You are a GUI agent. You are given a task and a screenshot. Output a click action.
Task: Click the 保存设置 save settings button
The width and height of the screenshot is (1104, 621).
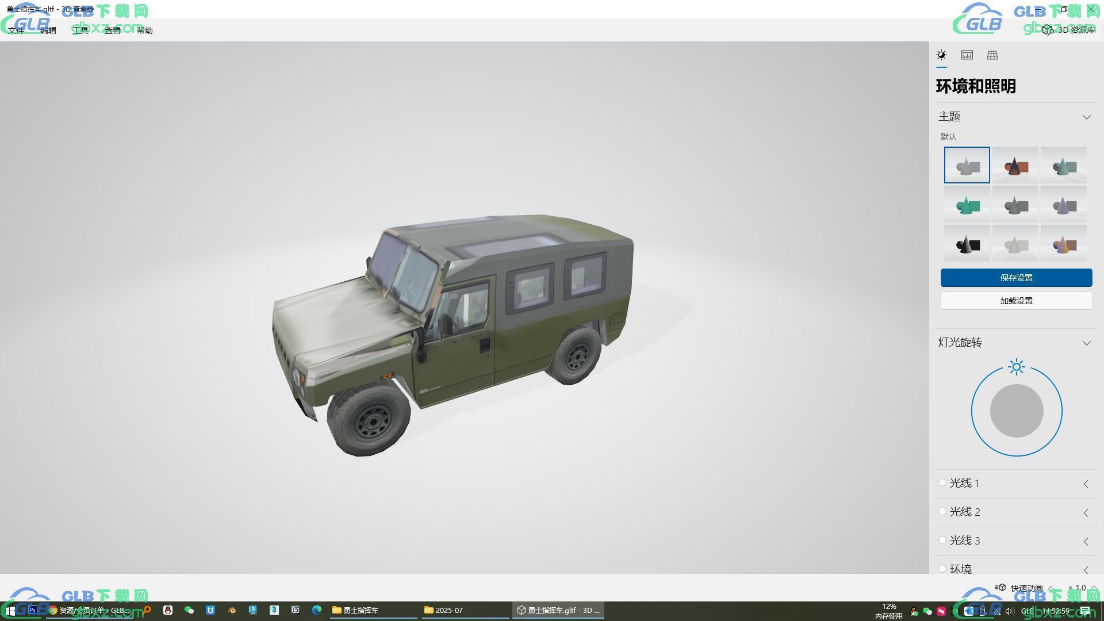click(x=1016, y=278)
